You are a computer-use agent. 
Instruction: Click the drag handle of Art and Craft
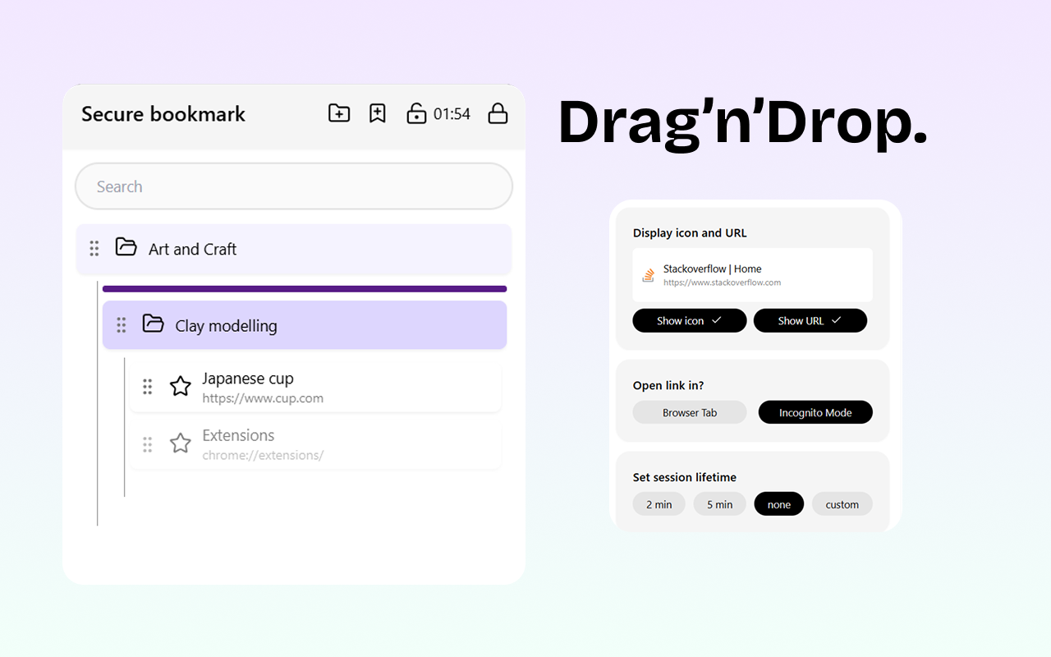(x=94, y=246)
